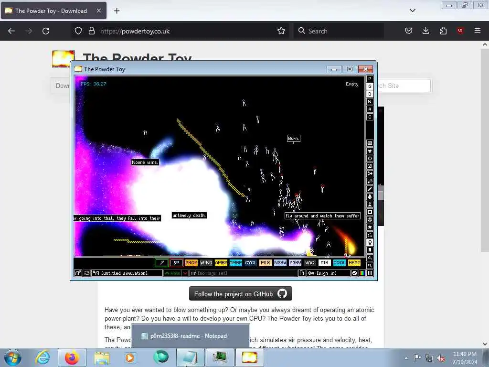Open the Sensors gauge icon section
489x367 pixels.
click(x=370, y=166)
